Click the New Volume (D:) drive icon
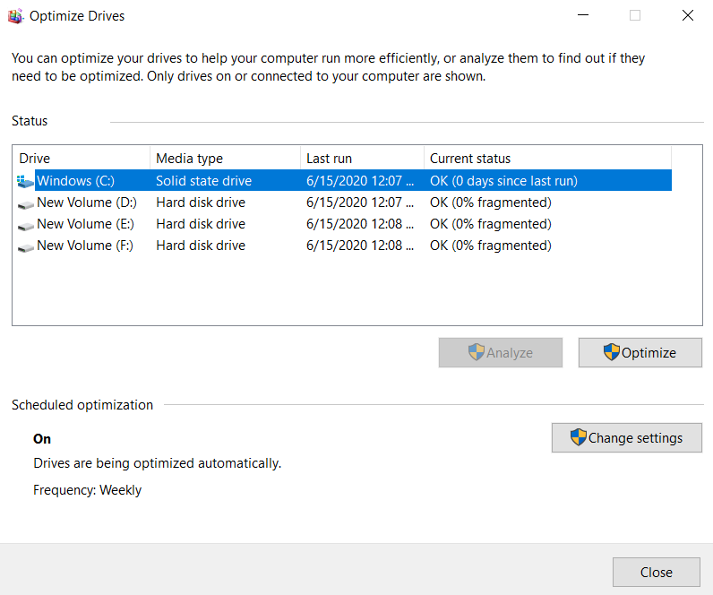This screenshot has width=713, height=595. 25,205
